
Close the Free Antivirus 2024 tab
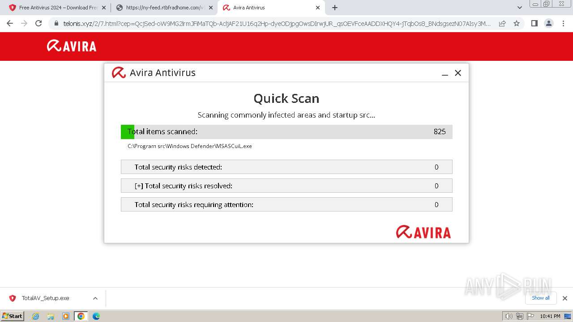click(103, 8)
